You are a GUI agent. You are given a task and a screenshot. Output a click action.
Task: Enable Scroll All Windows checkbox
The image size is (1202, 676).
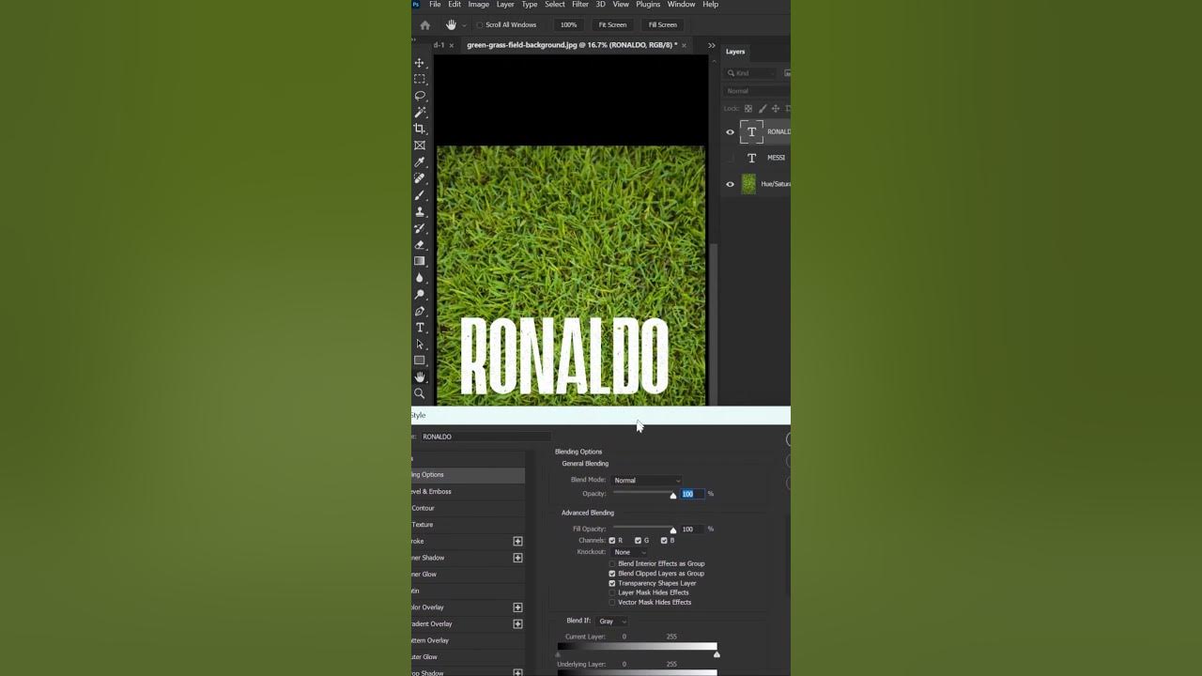point(479,25)
